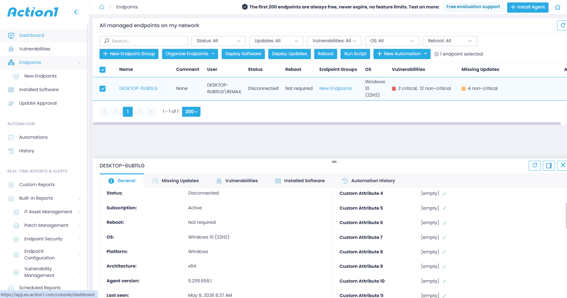Image resolution: width=567 pixels, height=298 pixels.
Task: Open Update Approval in sidebar
Action: click(x=38, y=103)
